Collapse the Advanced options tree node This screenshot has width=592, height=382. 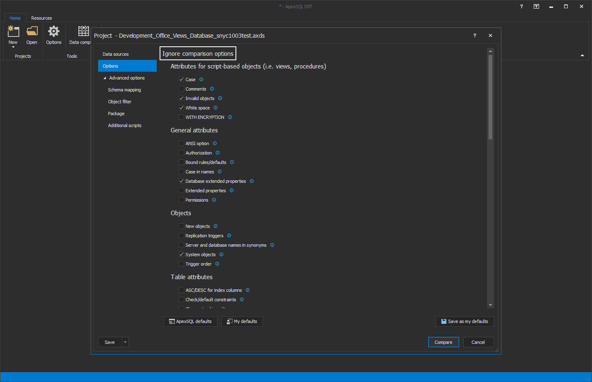[105, 78]
